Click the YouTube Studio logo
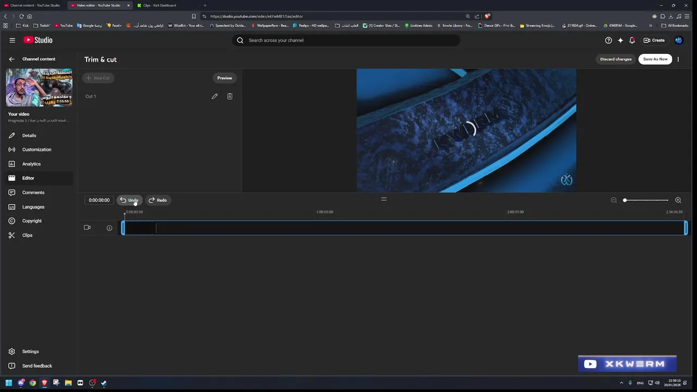Viewport: 697px width, 392px height. pyautogui.click(x=38, y=40)
